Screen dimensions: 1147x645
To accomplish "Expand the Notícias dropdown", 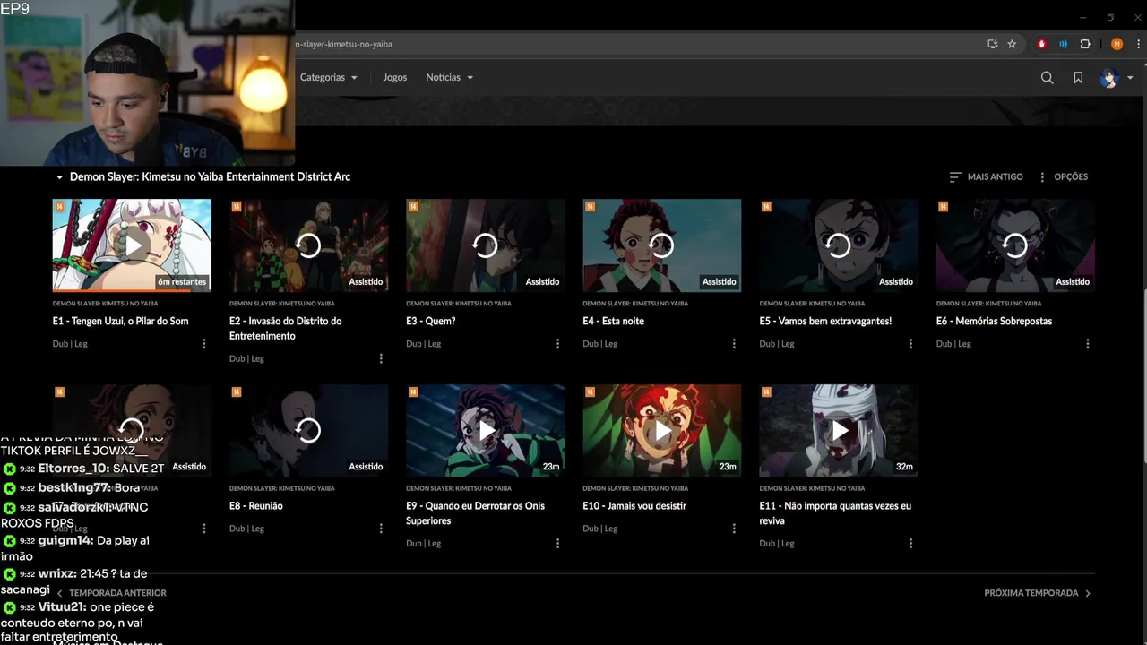I will click(449, 78).
